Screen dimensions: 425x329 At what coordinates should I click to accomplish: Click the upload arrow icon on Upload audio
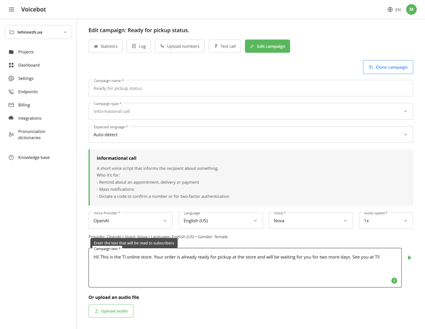tap(96, 311)
